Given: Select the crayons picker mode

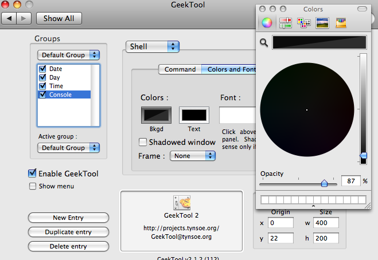Looking at the screenshot, I should pyautogui.click(x=341, y=23).
